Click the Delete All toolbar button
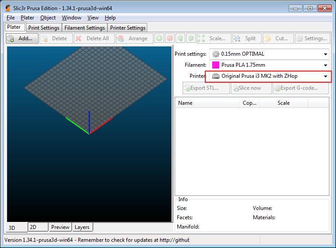The height and width of the screenshot is (248, 336). click(92, 38)
